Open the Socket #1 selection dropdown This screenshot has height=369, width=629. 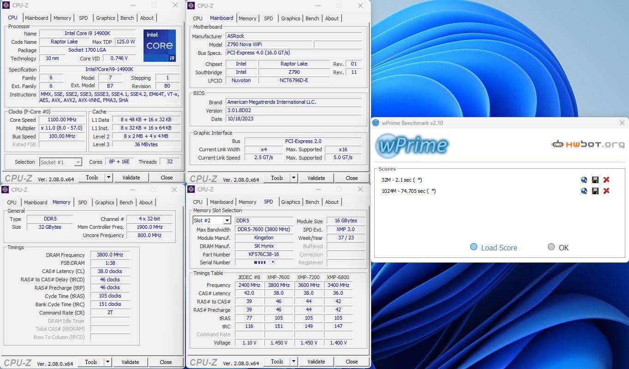(78, 162)
